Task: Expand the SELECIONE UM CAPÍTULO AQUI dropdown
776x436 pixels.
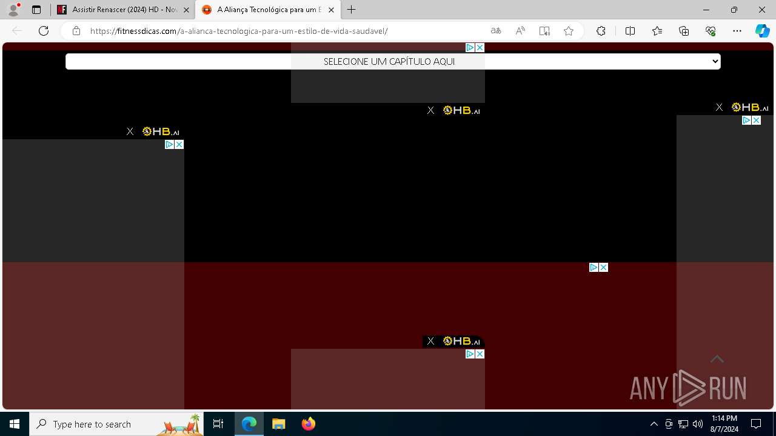Action: [x=393, y=61]
